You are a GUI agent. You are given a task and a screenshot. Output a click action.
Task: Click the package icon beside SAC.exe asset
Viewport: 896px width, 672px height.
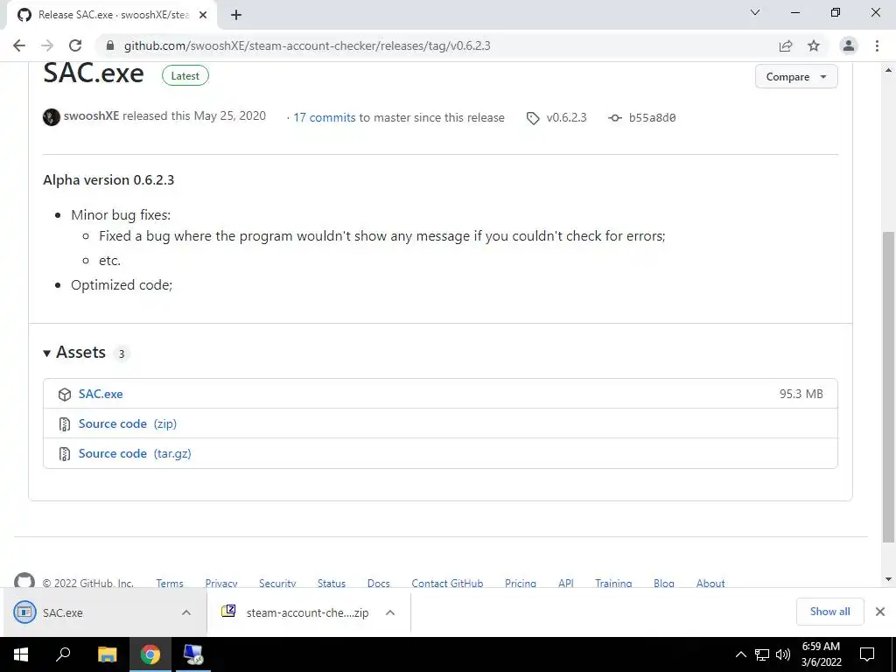point(65,395)
